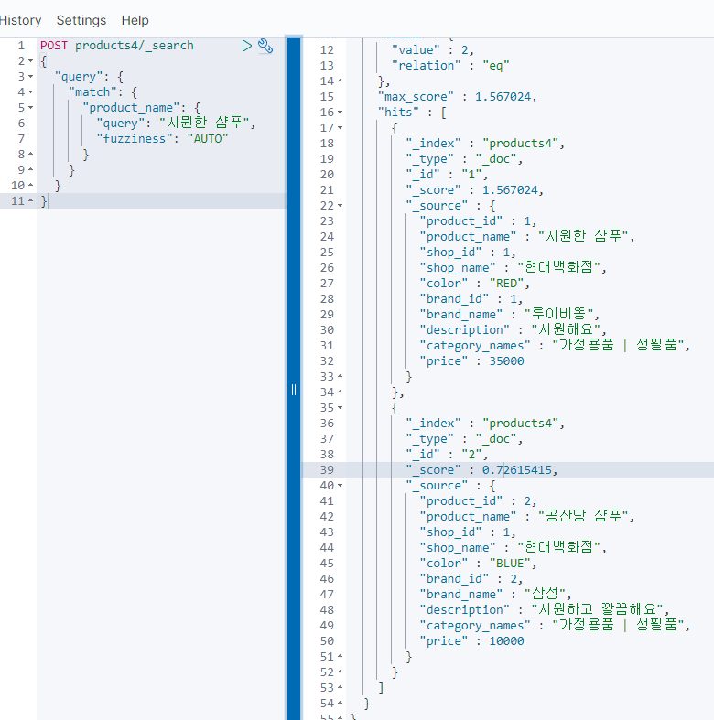
Task: Collapse the "hits" array at response line 16
Action: click(341, 113)
